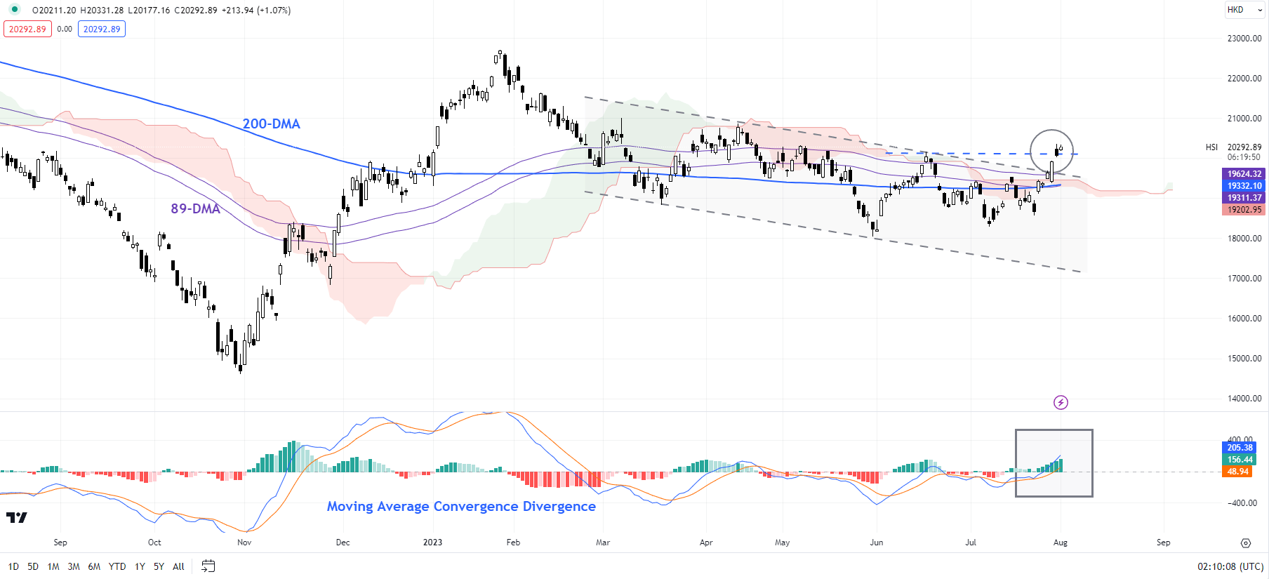The image size is (1269, 579).
Task: Click the 02:10:08 (UTC) timezone clock
Action: pyautogui.click(x=1230, y=566)
